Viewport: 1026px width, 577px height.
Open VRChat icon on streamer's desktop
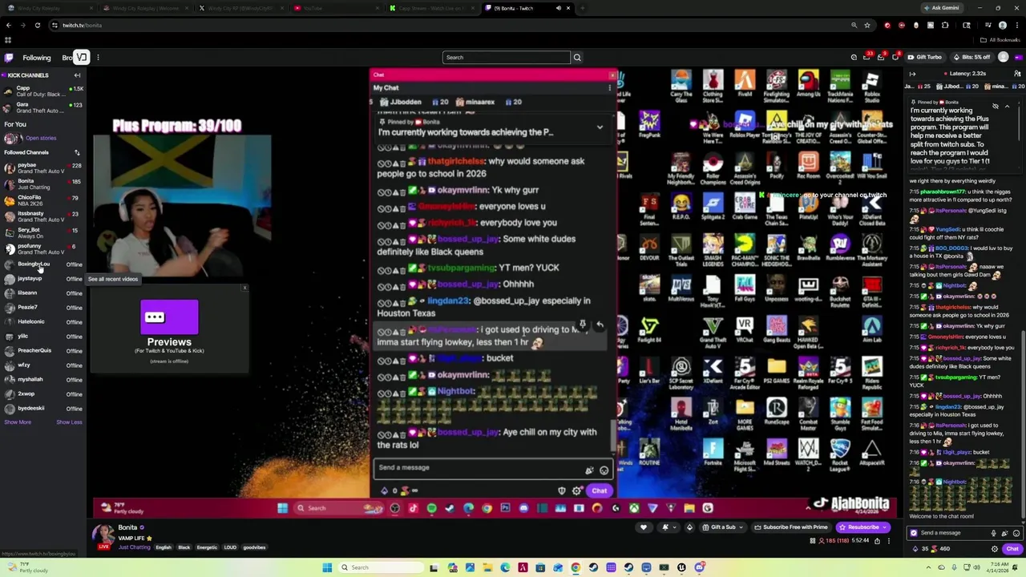745,330
